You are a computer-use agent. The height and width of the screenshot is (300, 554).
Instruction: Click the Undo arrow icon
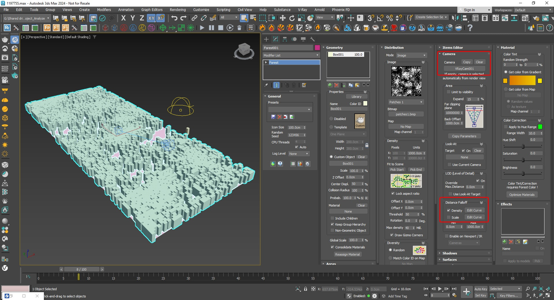coord(174,18)
